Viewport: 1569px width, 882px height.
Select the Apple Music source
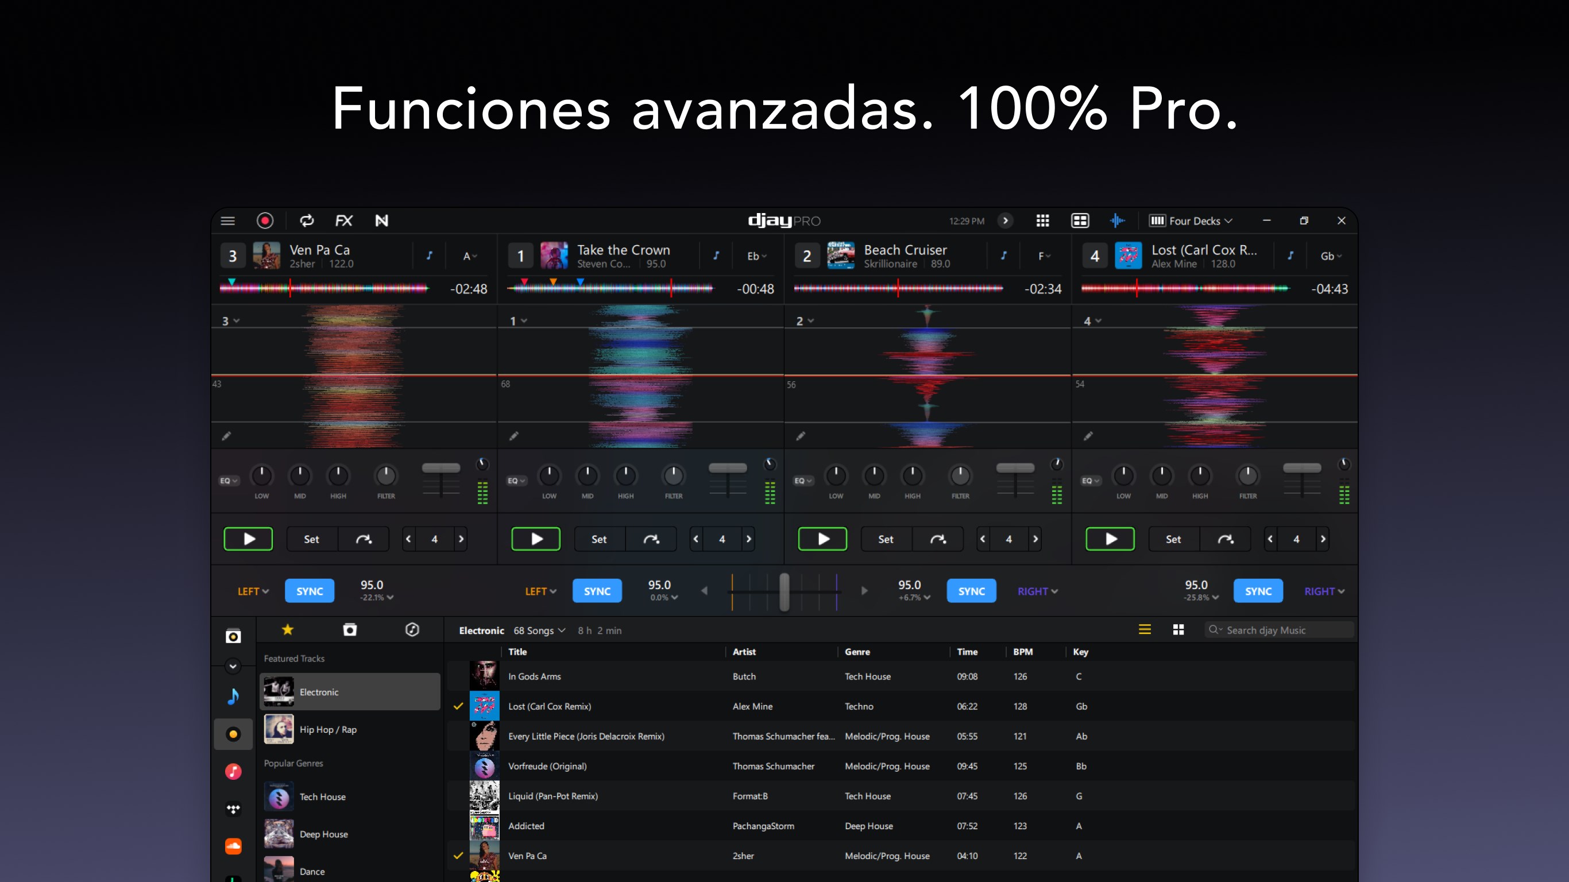[233, 772]
